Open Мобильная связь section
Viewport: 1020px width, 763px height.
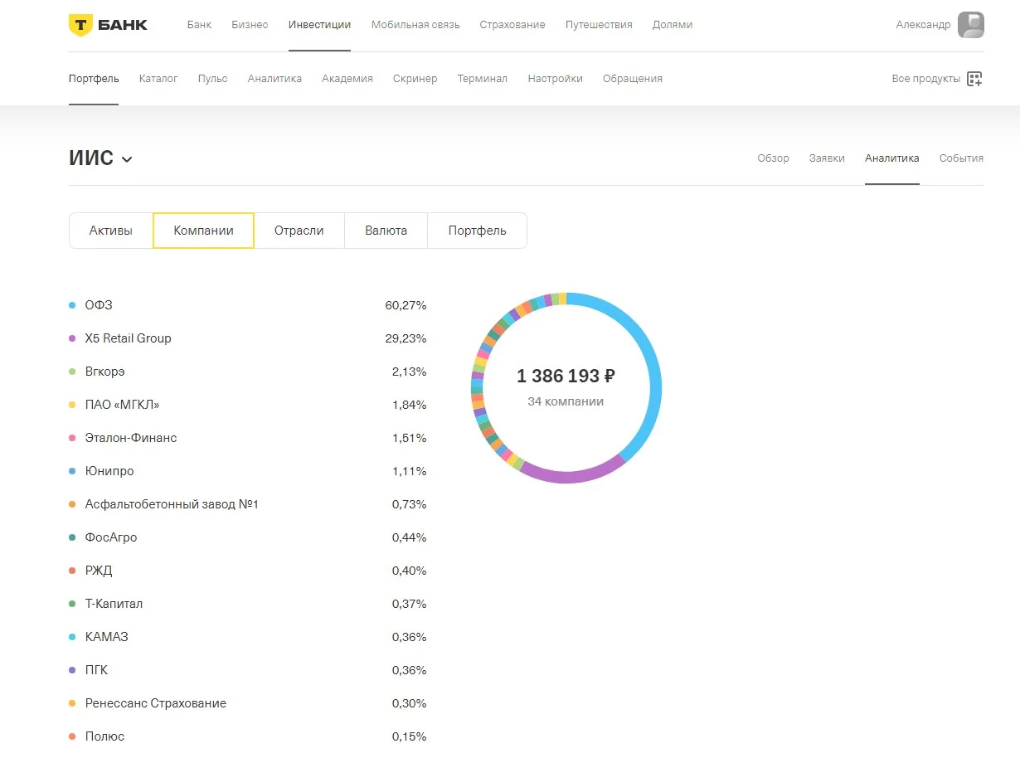click(x=415, y=25)
